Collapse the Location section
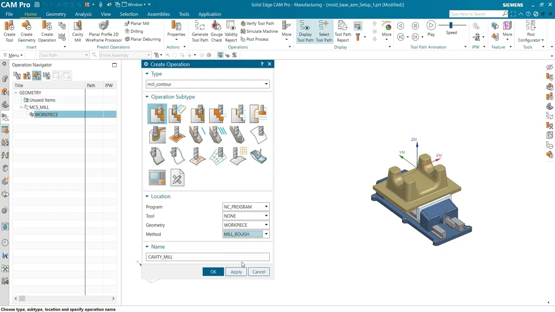 tap(147, 196)
